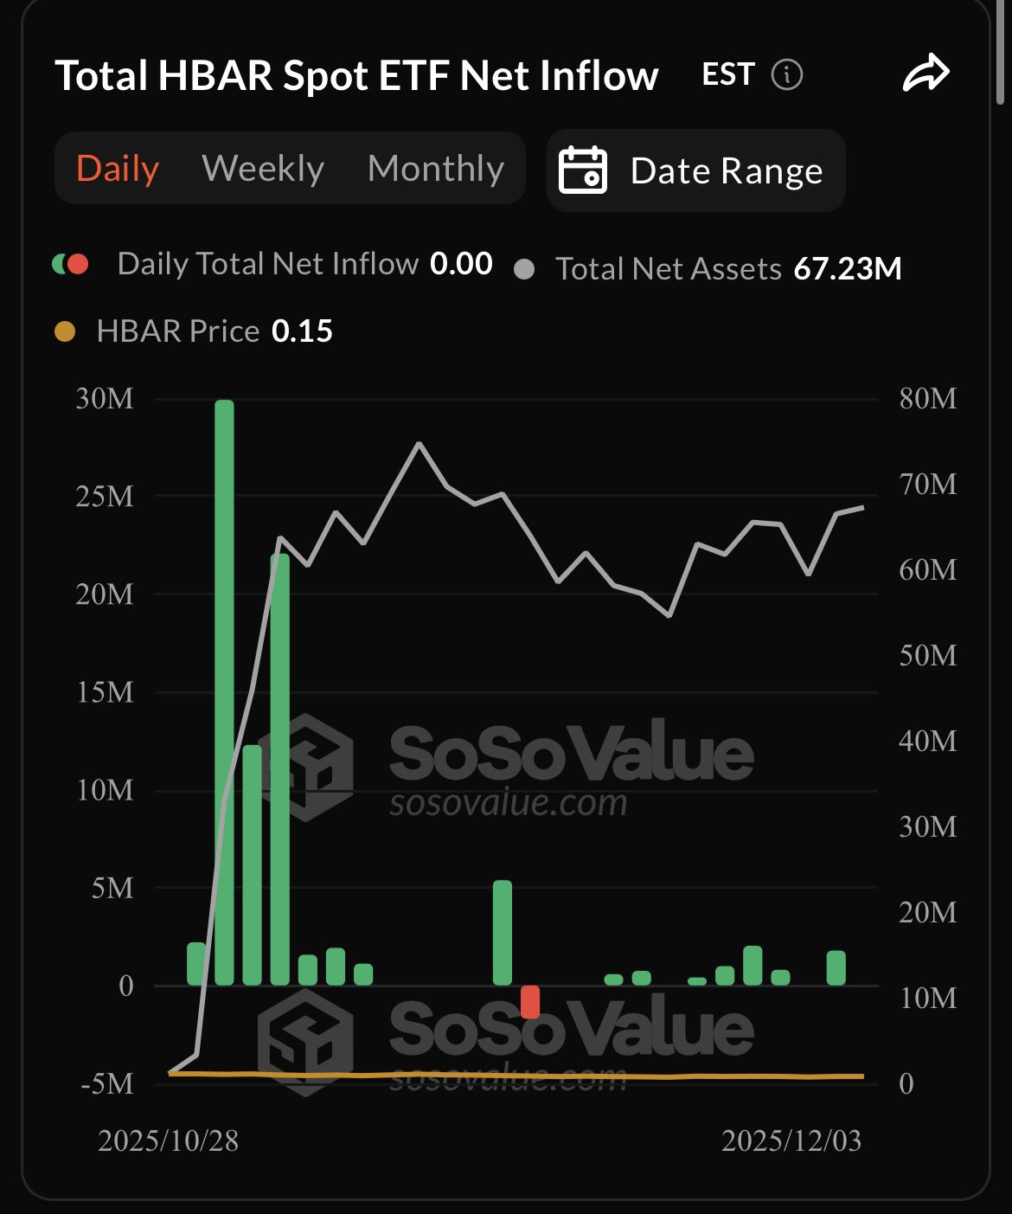Click the tallest green 30M inflow bar
Screen dimensions: 1012x1214
[224, 692]
